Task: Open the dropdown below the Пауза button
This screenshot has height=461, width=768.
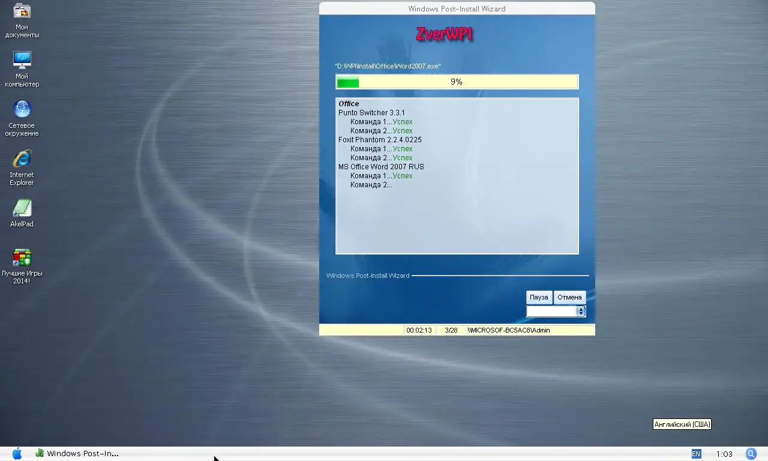Action: point(556,311)
